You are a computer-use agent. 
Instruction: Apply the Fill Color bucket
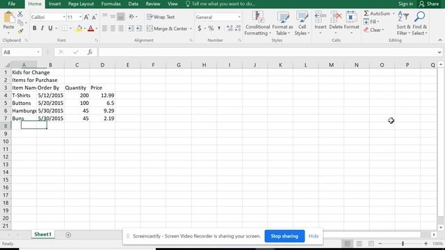coord(79,28)
